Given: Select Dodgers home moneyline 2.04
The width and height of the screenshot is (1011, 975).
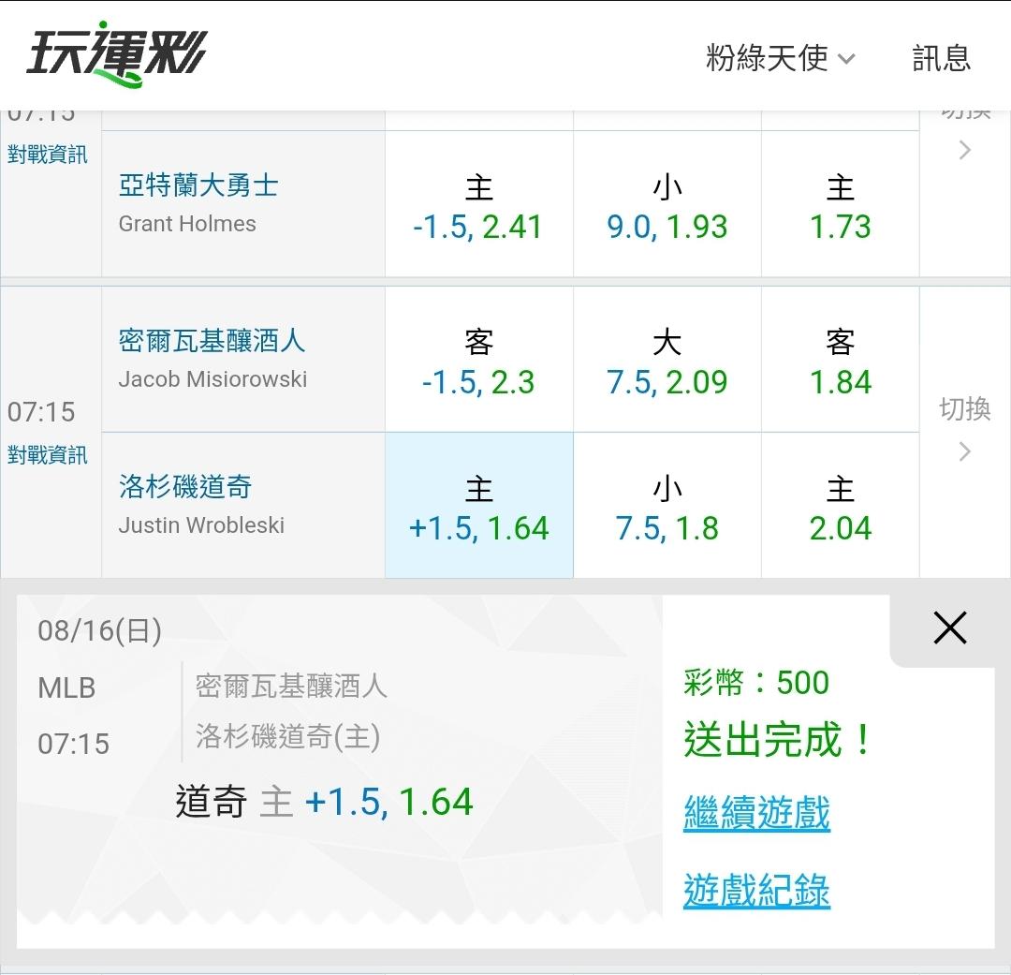Looking at the screenshot, I should pyautogui.click(x=840, y=505).
